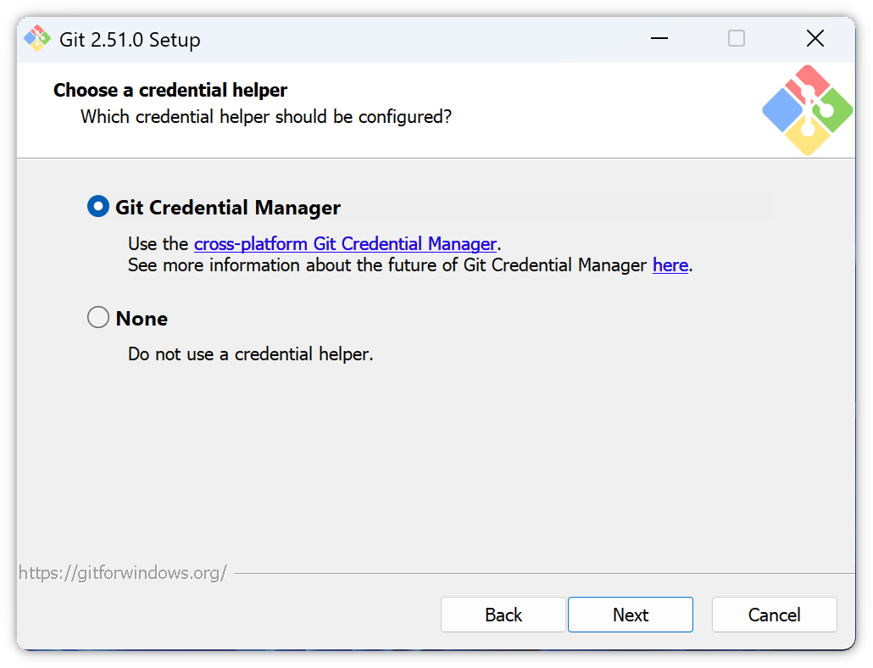Viewport: 873px width, 668px height.
Task: Click the "Do not use a credential helper" description
Action: click(x=250, y=353)
